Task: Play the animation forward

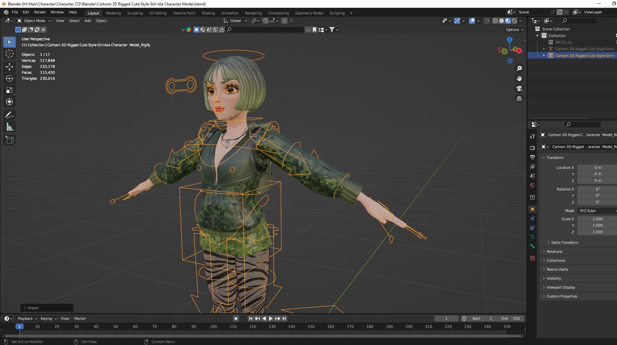Action: click(x=271, y=319)
